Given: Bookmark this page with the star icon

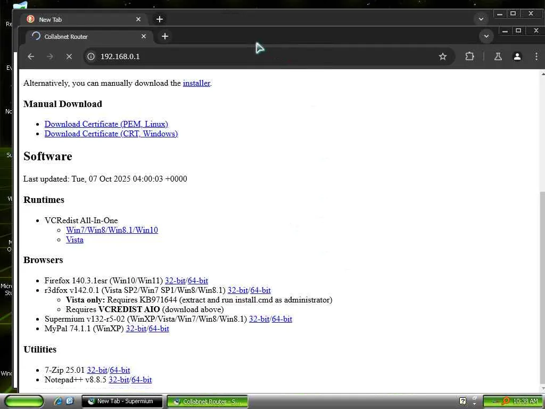Looking at the screenshot, I should [x=442, y=56].
